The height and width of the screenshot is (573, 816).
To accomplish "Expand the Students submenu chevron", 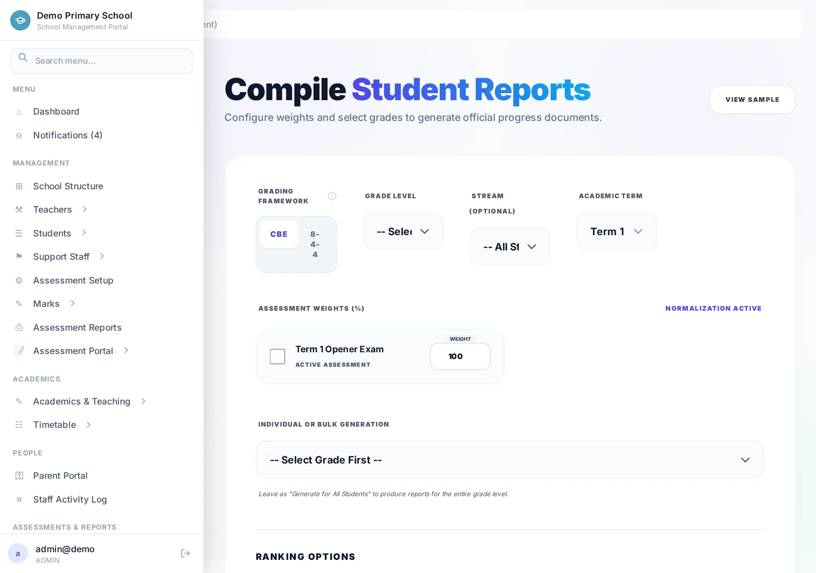I will 84,233.
